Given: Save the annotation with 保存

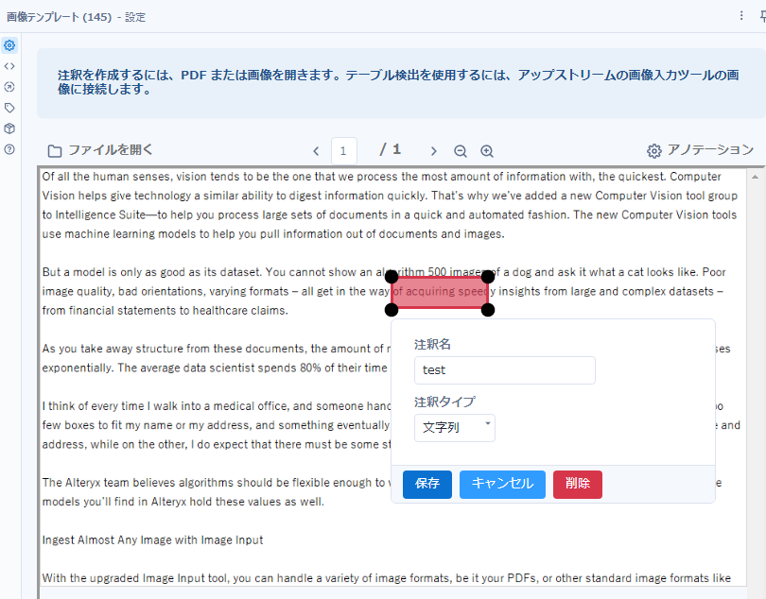Looking at the screenshot, I should [427, 484].
